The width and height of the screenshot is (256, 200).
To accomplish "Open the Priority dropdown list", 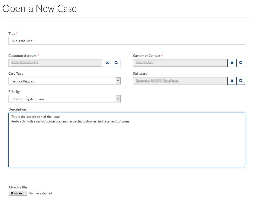I will (118, 99).
